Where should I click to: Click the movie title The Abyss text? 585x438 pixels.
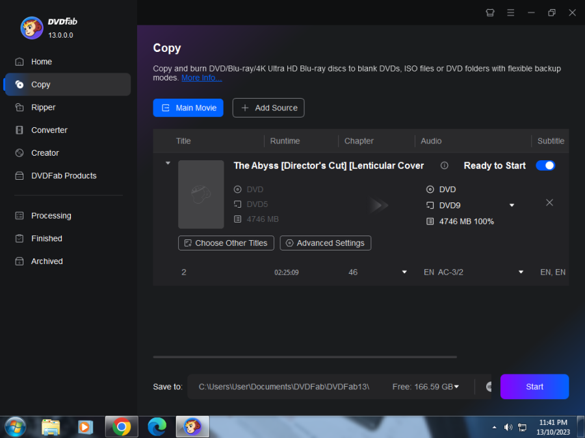(x=328, y=165)
